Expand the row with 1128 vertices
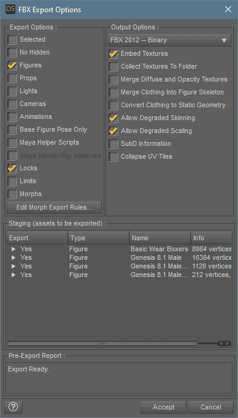 click(x=13, y=267)
